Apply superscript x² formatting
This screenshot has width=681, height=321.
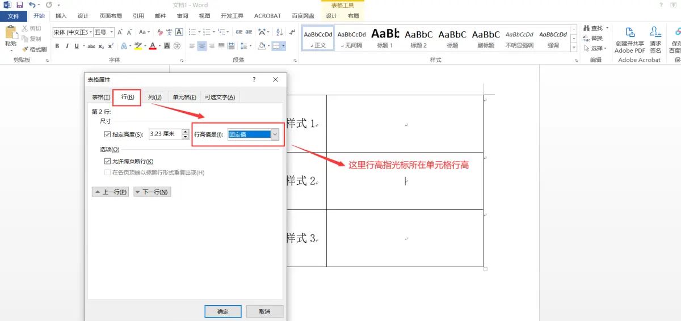pyautogui.click(x=111, y=45)
